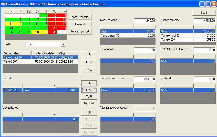Click the payment date '2006.08.28.' cell
The width and height of the screenshot is (217, 137).
pyautogui.click(x=13, y=90)
